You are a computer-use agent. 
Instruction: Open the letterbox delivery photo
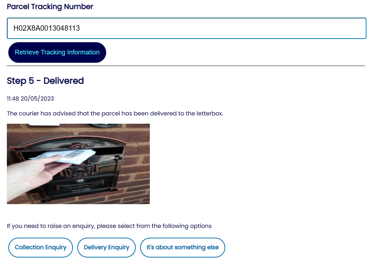point(78,164)
